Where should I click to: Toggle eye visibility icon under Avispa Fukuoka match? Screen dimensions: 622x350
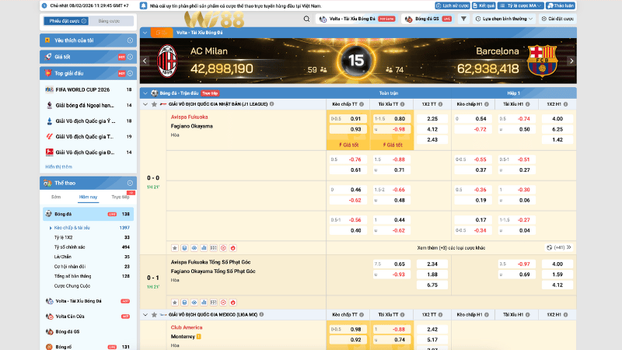coord(194,247)
